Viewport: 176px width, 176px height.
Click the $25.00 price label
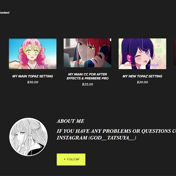[x=87, y=84]
